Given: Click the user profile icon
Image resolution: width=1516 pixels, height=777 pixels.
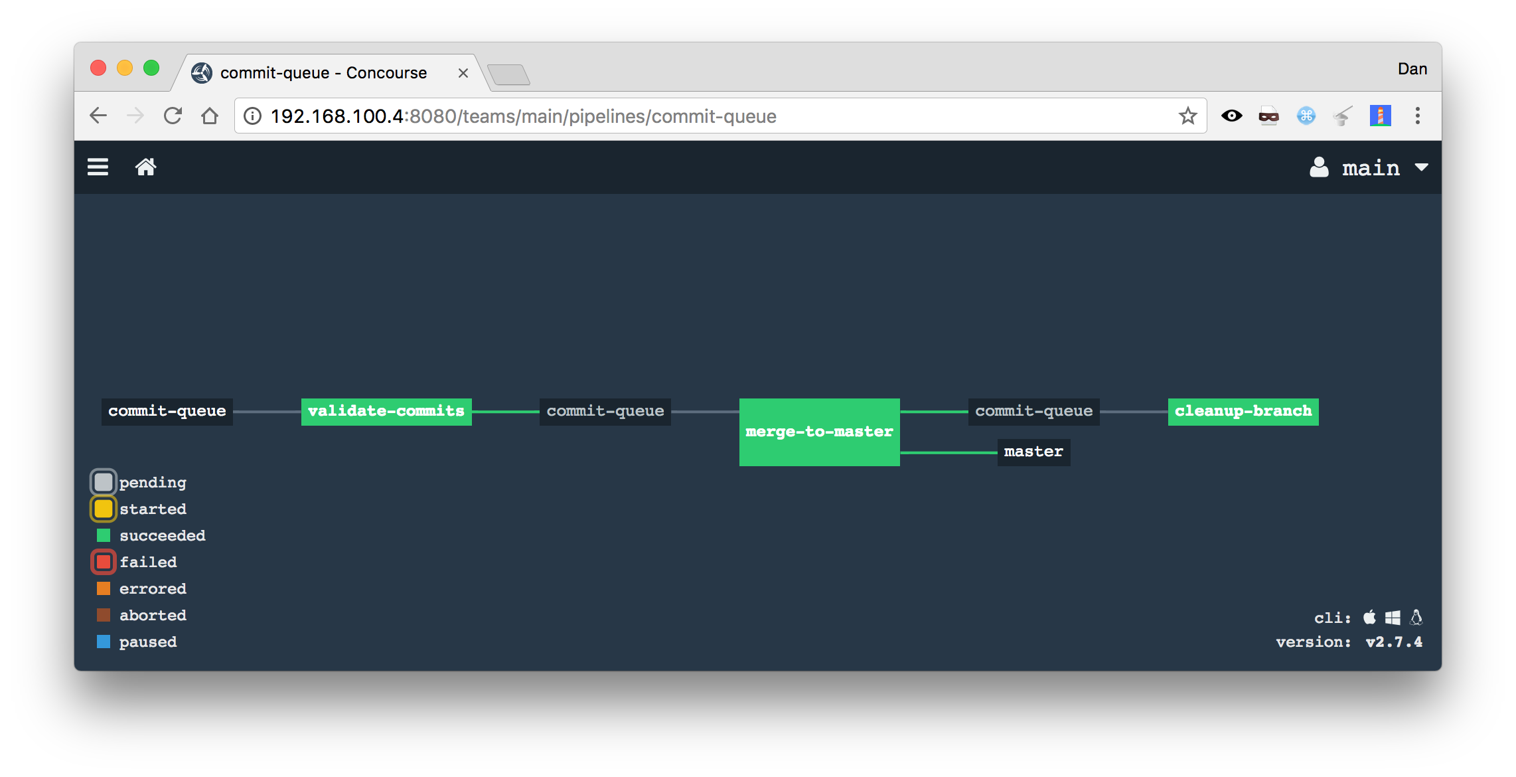Looking at the screenshot, I should [x=1319, y=167].
